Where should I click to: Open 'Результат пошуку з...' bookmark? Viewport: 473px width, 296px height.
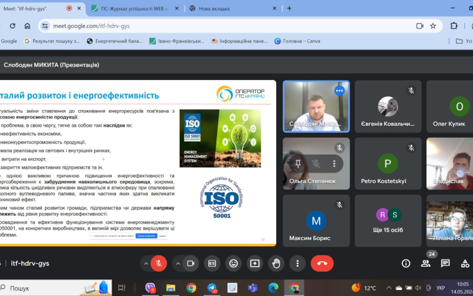[x=52, y=41]
